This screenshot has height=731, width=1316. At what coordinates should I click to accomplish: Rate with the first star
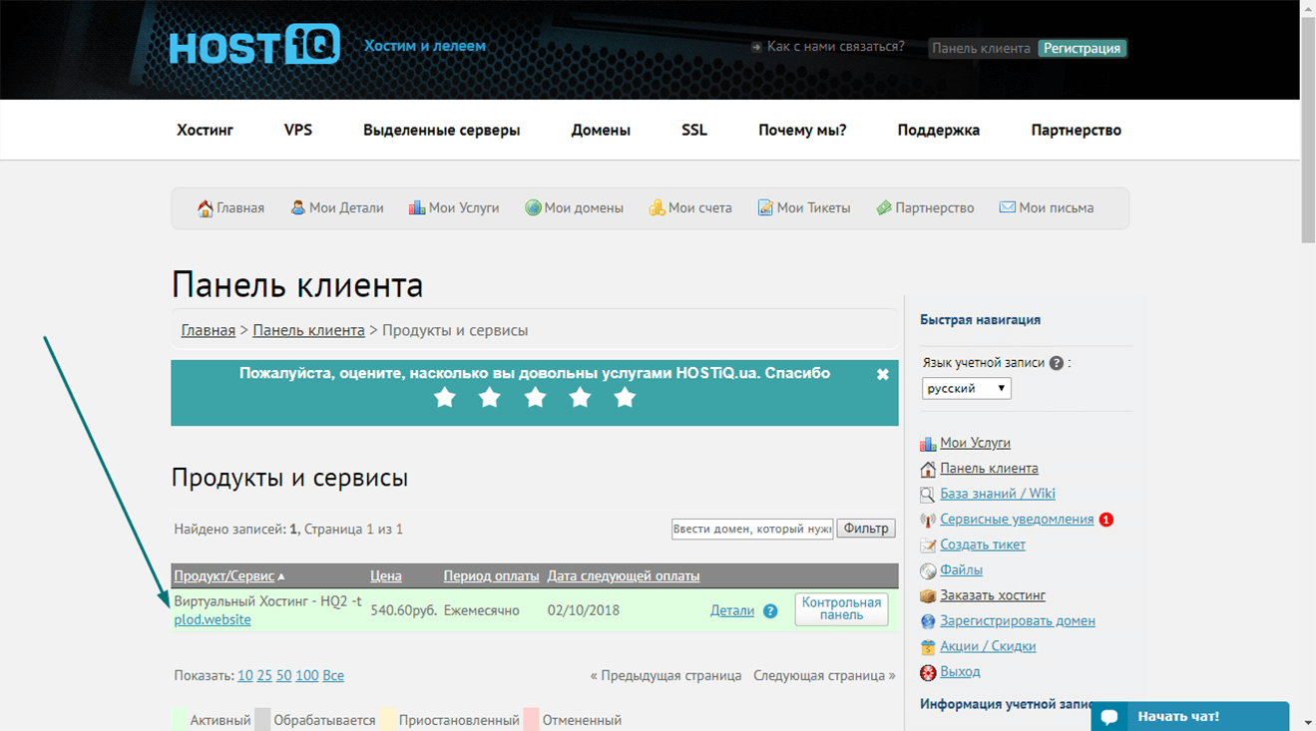445,398
